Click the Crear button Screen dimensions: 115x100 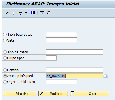click(x=90, y=94)
